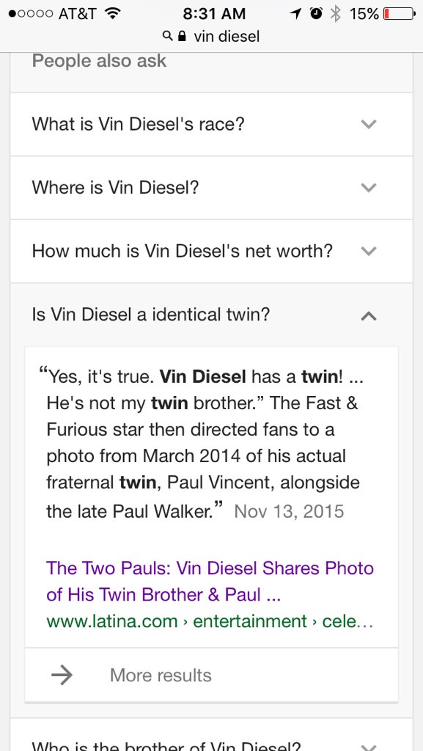
Task: Tap the search magnifier icon in address bar
Action: pos(167,37)
